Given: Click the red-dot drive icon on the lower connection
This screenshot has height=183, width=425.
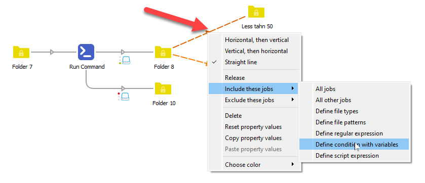Looking at the screenshot, I should click(125, 97).
